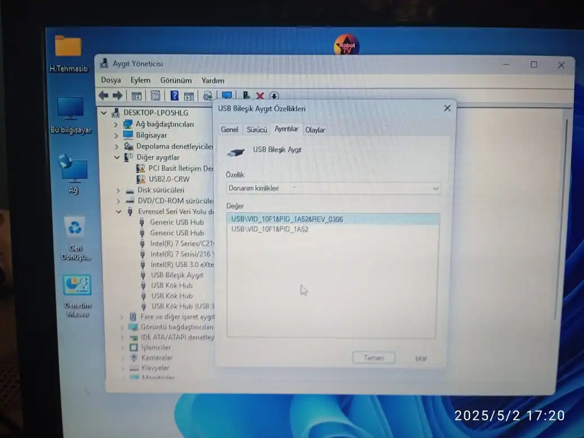Click the PCI Basit İletişim warning device icon
Screen dimensions: 584x438
(141, 168)
